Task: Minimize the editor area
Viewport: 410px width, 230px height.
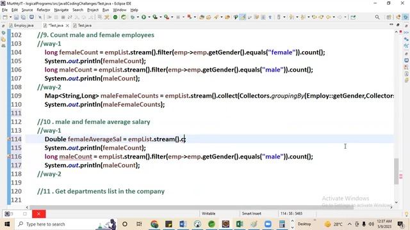Action: click(391, 25)
